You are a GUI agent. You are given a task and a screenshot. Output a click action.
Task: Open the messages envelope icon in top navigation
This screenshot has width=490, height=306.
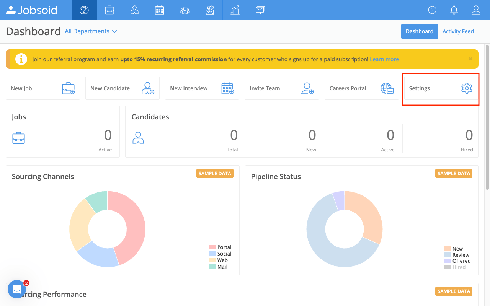(260, 10)
